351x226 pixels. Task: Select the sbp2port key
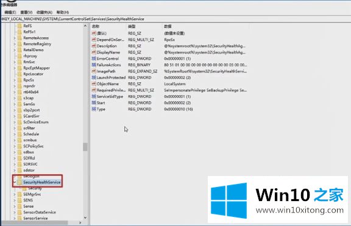coord(32,110)
